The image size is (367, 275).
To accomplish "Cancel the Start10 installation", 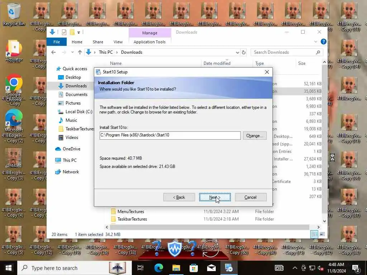I will click(x=251, y=197).
